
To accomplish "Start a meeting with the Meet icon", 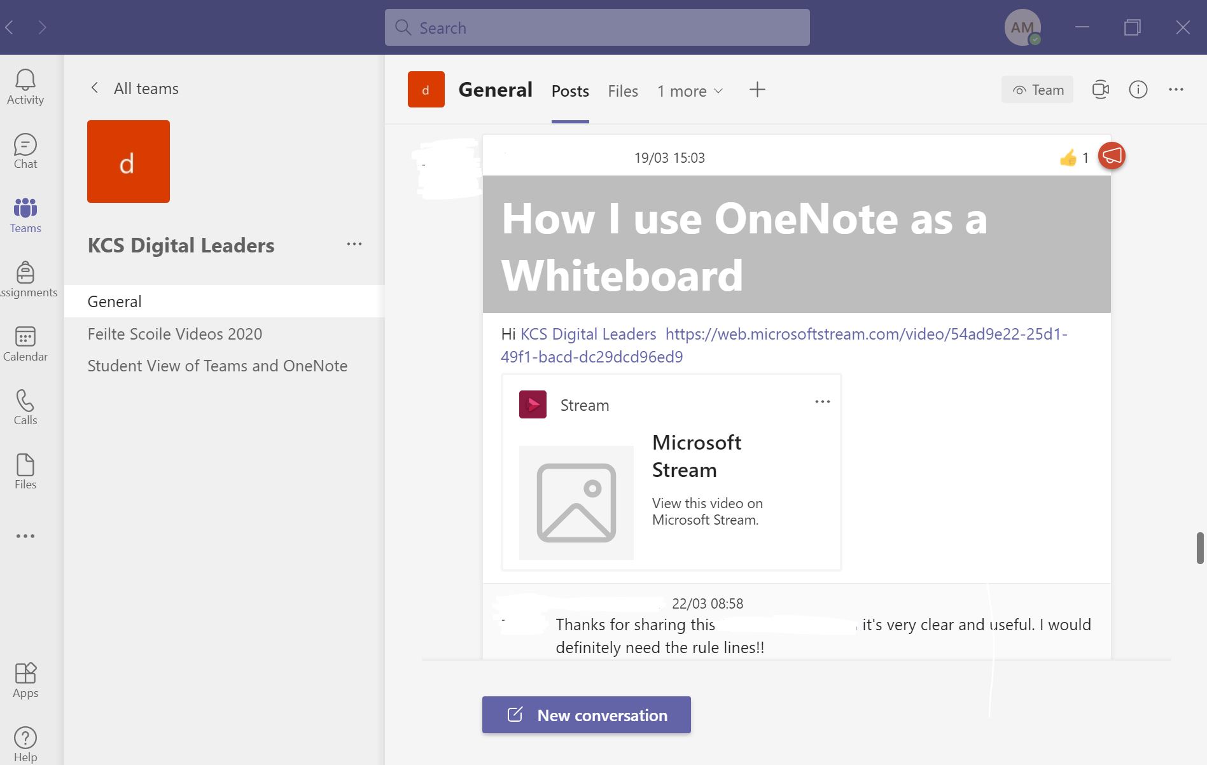I will [x=1100, y=90].
